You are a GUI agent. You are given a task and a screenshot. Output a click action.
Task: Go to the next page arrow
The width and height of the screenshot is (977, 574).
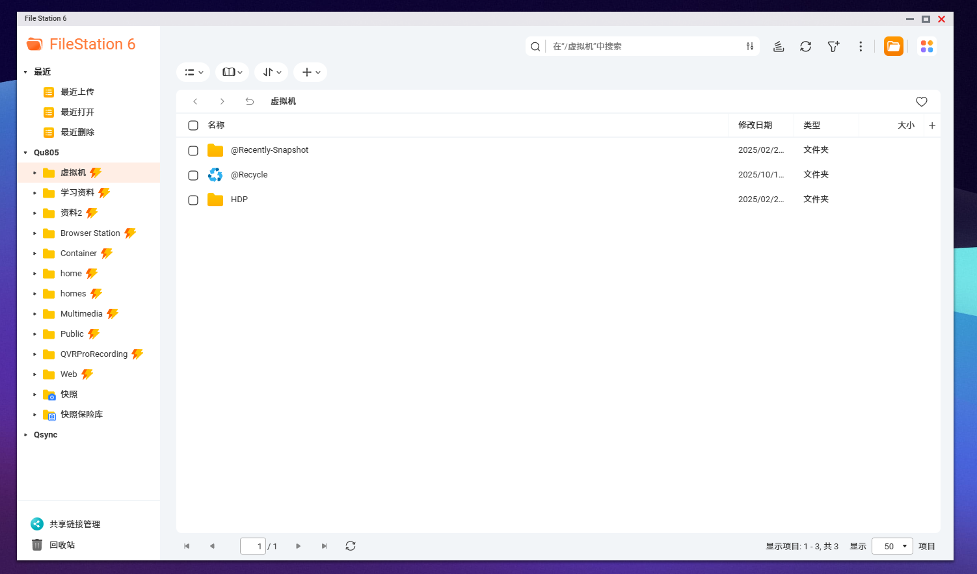[298, 546]
